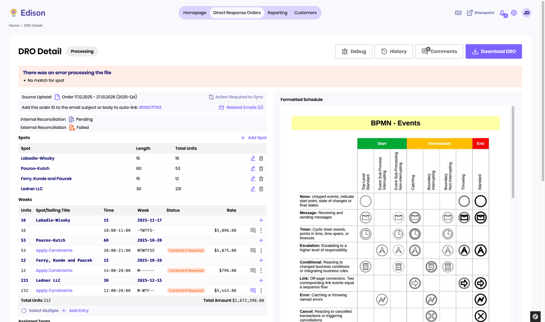
Task: Open the Customers tab
Action: click(x=305, y=13)
